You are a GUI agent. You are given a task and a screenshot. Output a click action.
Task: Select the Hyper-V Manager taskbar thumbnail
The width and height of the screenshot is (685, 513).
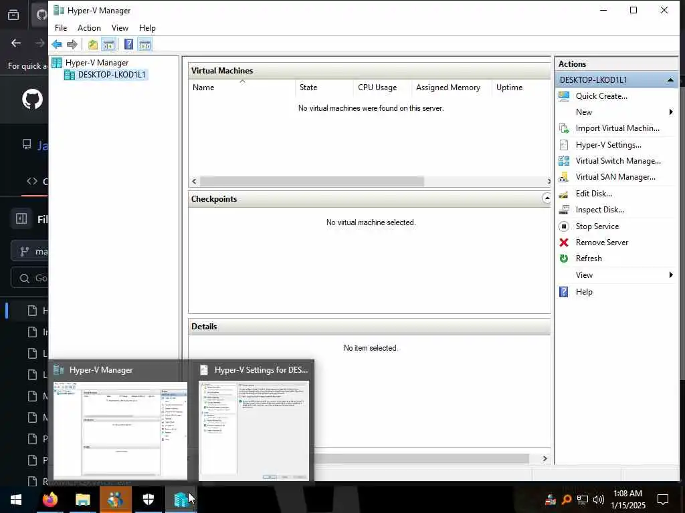tap(120, 421)
